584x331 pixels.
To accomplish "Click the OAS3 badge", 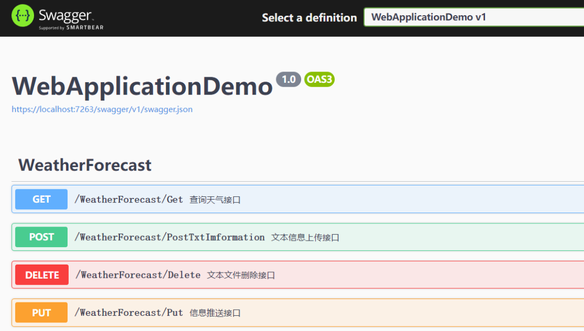I will point(319,80).
